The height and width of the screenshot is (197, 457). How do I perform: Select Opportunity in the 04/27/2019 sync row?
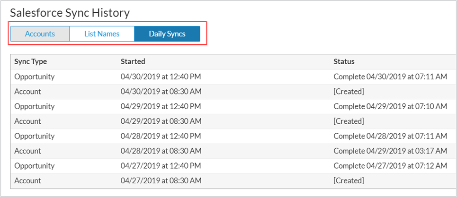point(35,166)
